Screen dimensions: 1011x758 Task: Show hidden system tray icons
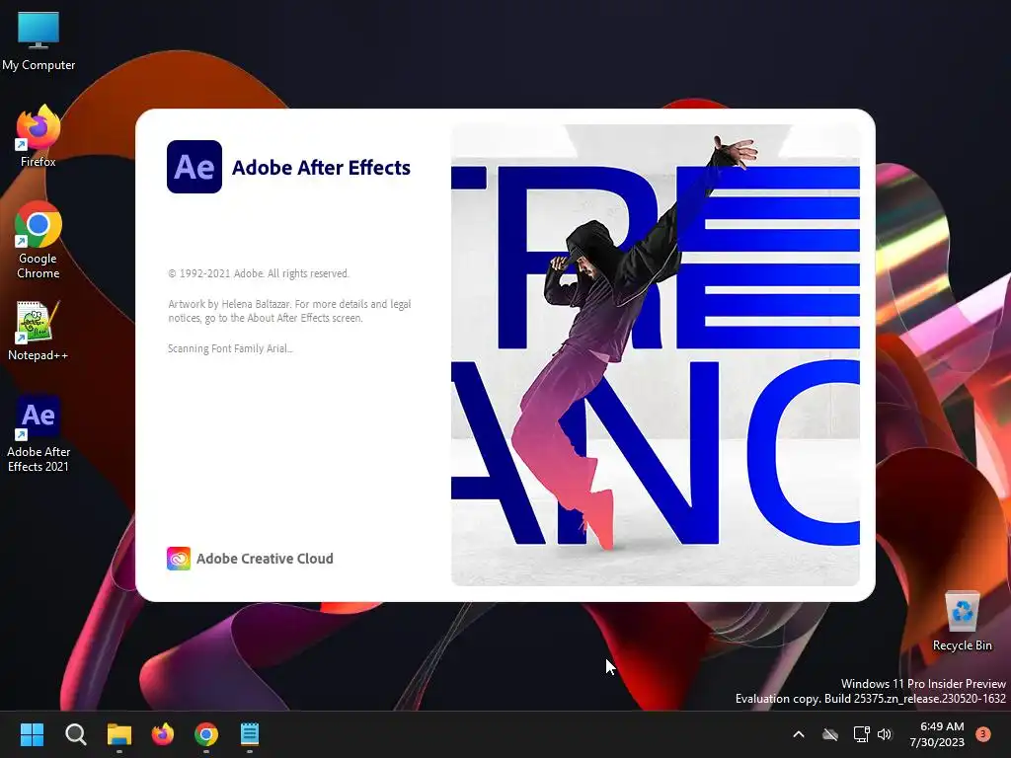798,734
